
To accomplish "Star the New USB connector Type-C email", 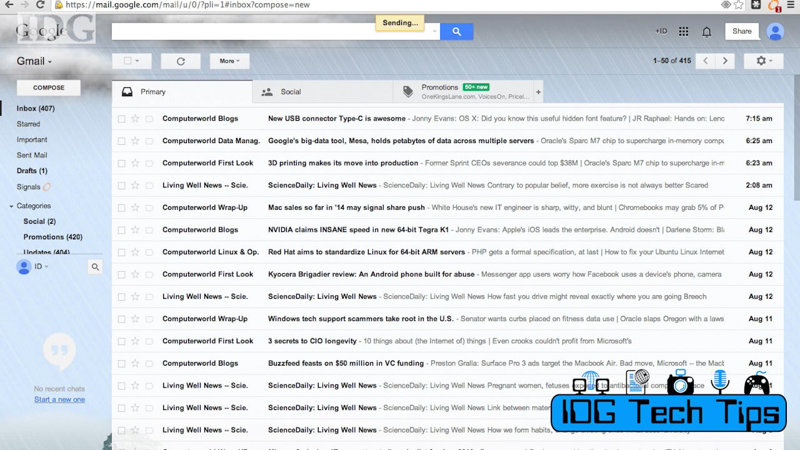I will (135, 119).
